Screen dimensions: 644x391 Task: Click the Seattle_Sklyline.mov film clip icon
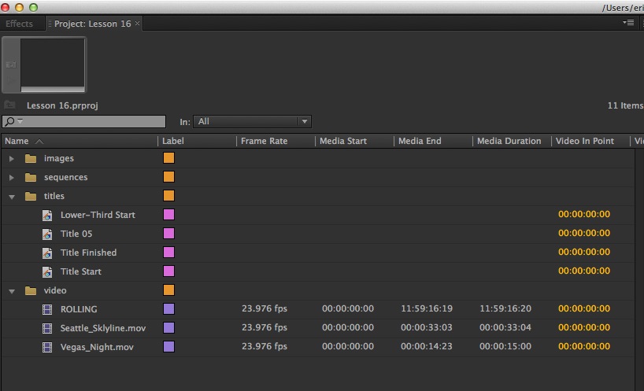[47, 328]
